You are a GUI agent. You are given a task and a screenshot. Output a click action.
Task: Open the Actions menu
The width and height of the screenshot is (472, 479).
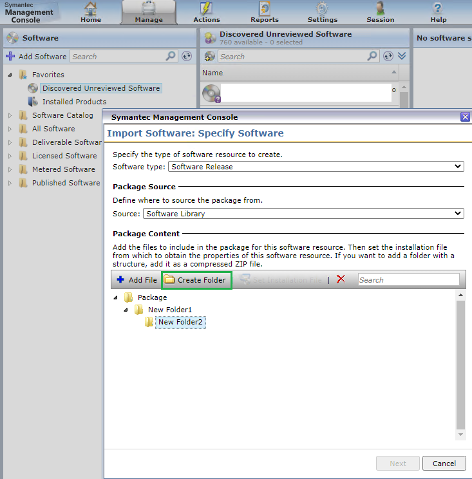pyautogui.click(x=207, y=12)
